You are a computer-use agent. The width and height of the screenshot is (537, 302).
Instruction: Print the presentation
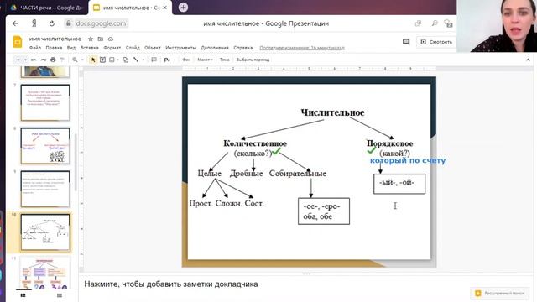[53, 60]
